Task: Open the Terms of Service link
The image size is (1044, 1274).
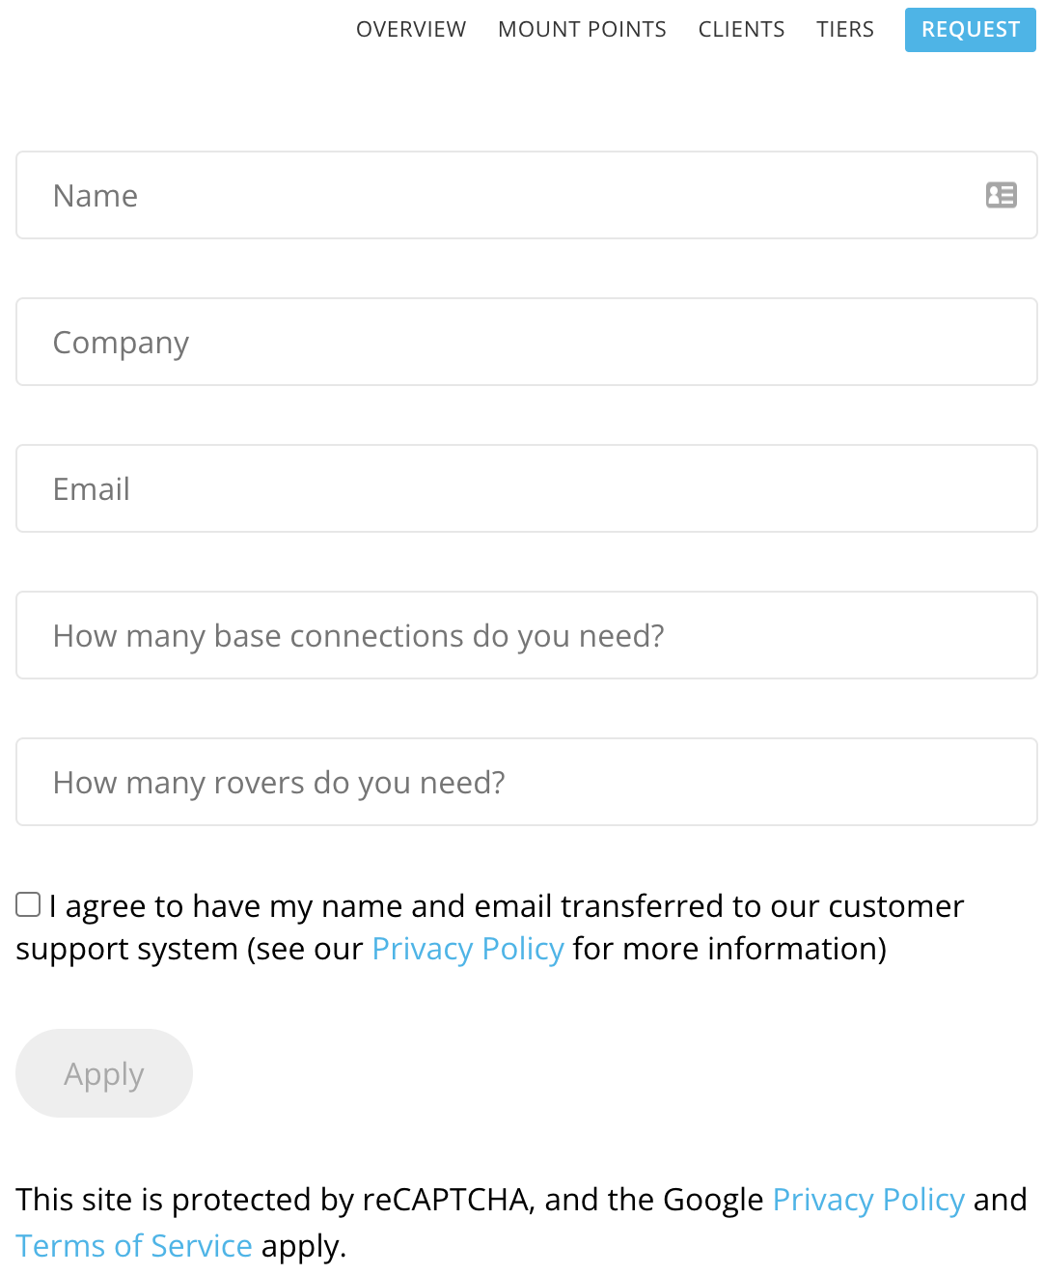Action: tap(134, 1246)
